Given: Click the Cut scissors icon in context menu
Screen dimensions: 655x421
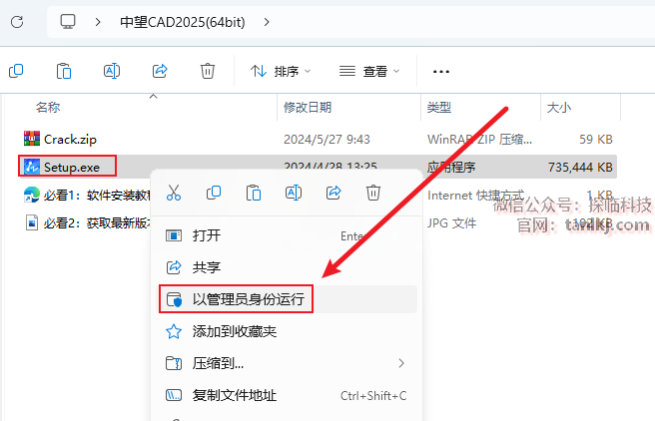Looking at the screenshot, I should (x=174, y=193).
